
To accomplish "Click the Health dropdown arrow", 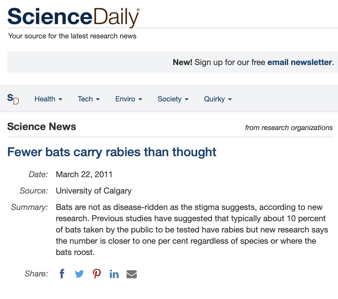I will tap(60, 99).
